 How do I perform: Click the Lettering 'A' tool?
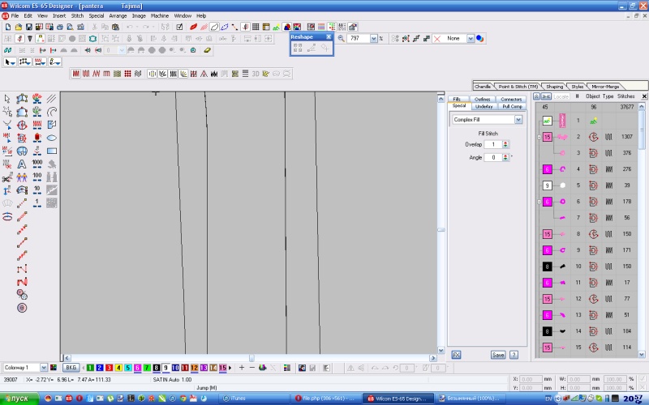pyautogui.click(x=22, y=164)
